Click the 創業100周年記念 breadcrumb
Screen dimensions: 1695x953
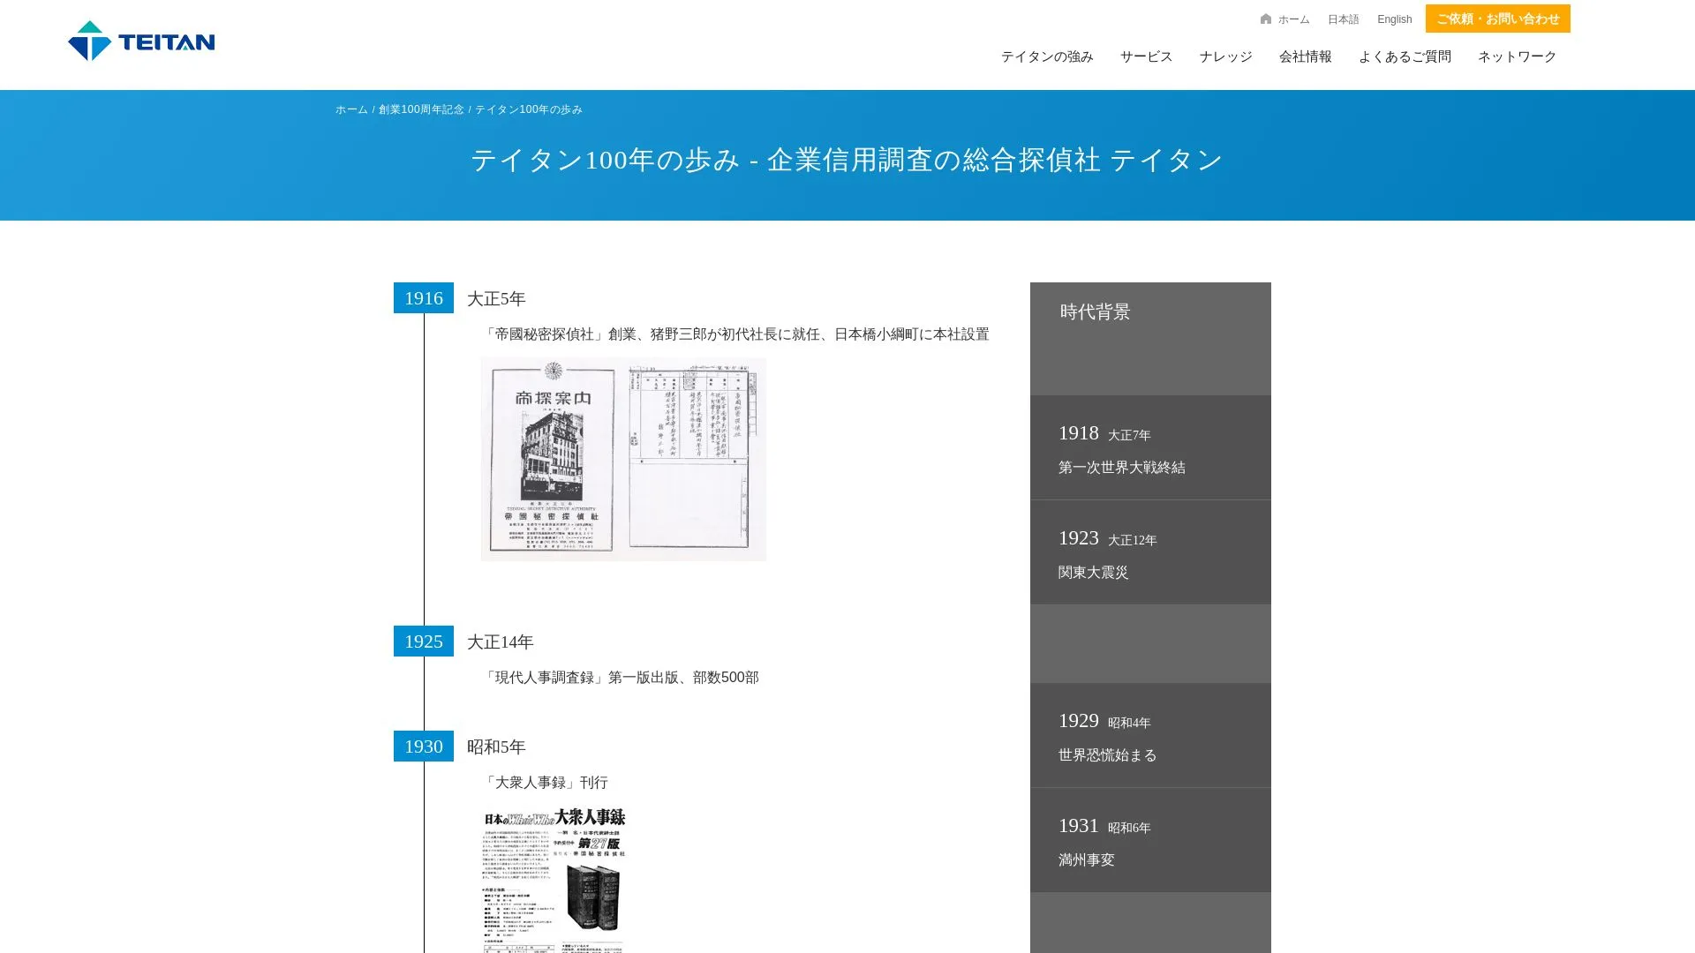tap(421, 109)
